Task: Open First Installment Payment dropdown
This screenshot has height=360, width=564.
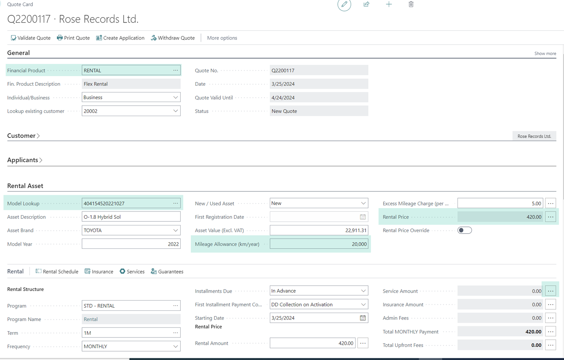Action: (363, 305)
